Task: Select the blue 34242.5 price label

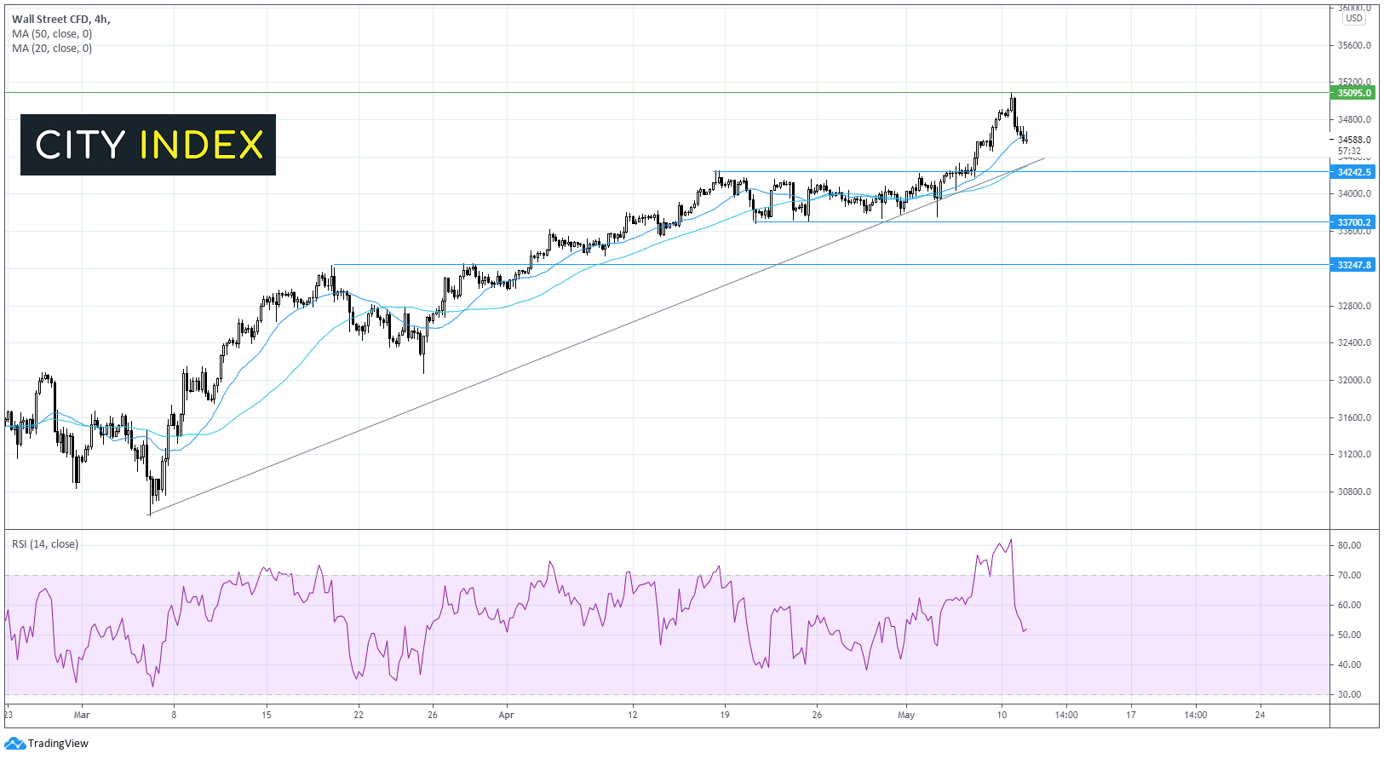Action: [1353, 172]
